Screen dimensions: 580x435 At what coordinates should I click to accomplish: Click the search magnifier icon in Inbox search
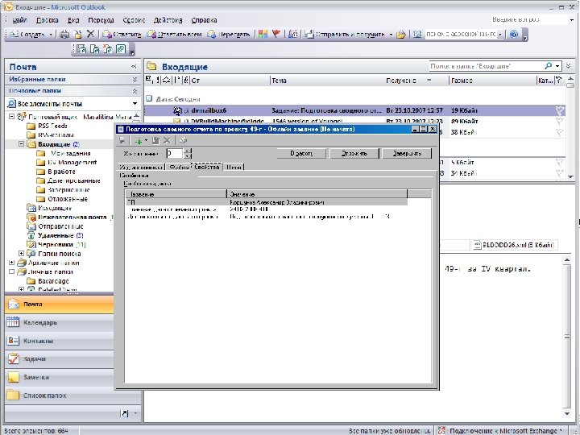(549, 66)
